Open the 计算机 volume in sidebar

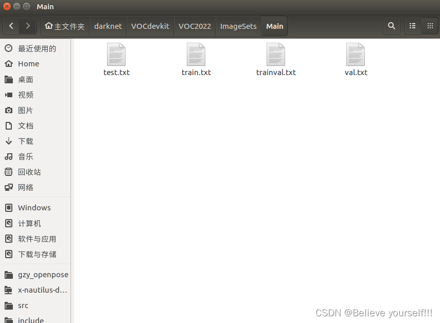coord(36,223)
